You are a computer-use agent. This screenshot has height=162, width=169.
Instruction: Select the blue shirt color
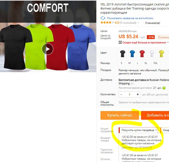coord(132,53)
